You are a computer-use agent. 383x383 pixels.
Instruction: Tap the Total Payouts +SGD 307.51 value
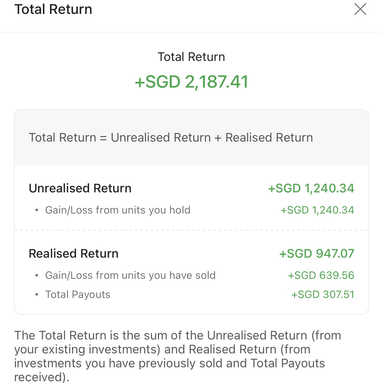tap(323, 295)
